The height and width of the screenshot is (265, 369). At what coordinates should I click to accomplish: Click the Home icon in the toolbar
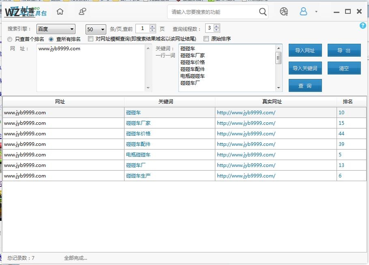tap(59, 12)
